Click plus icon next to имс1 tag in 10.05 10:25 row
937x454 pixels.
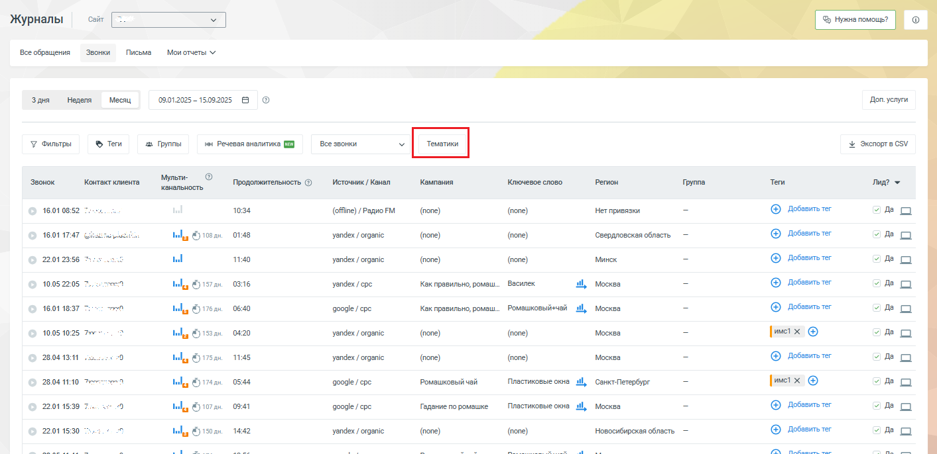tap(813, 332)
